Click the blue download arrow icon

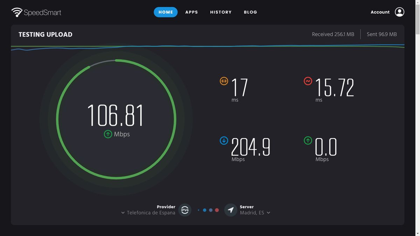(223, 141)
